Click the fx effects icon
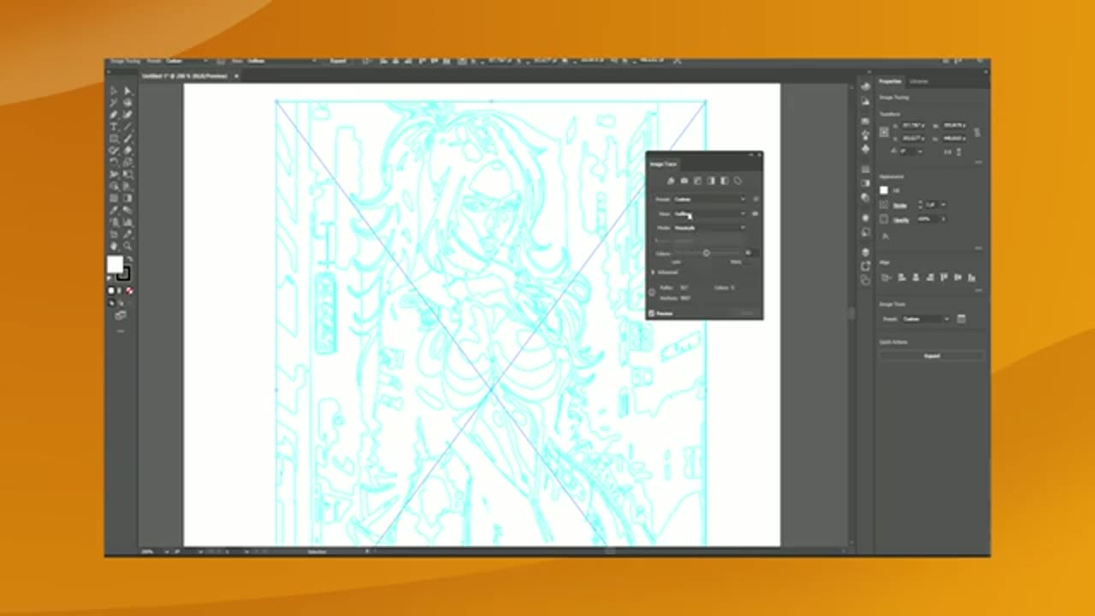The height and width of the screenshot is (616, 1095). pyautogui.click(x=885, y=235)
